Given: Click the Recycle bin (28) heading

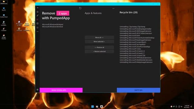Looking at the screenshot, I should pos(129,12).
